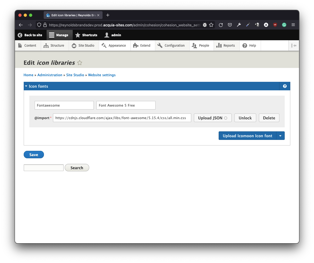Click the Grammarly extension icon
Screen dimensions: 314x263
coord(284,25)
